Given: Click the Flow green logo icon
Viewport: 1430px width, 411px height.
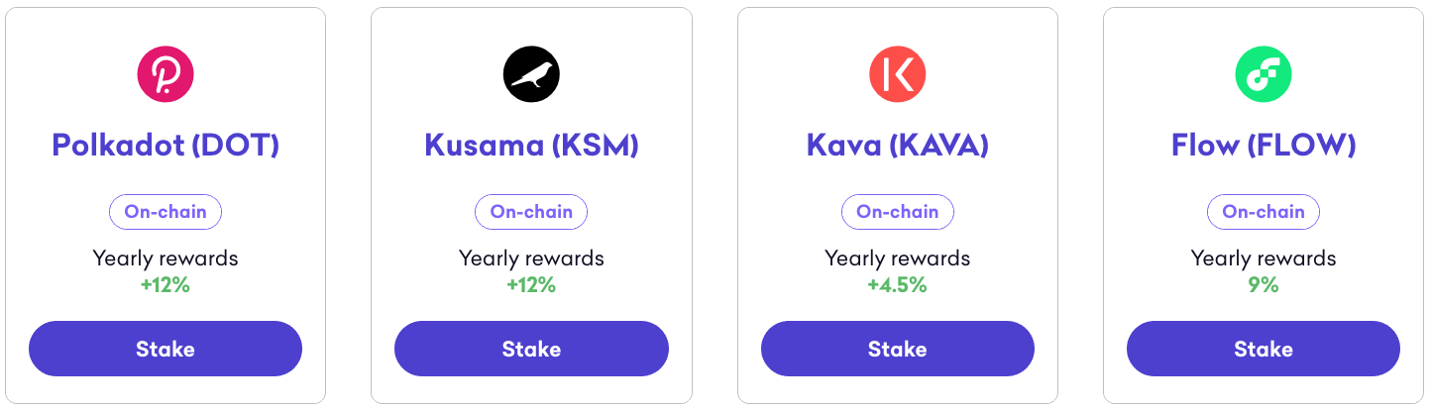Looking at the screenshot, I should [x=1264, y=73].
